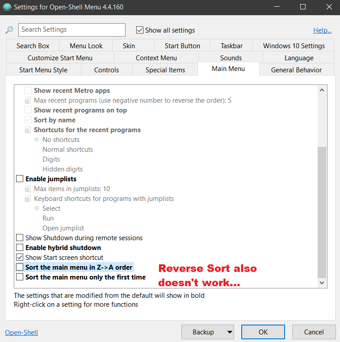
Task: Switch to the Taskbar tab
Action: point(231,46)
